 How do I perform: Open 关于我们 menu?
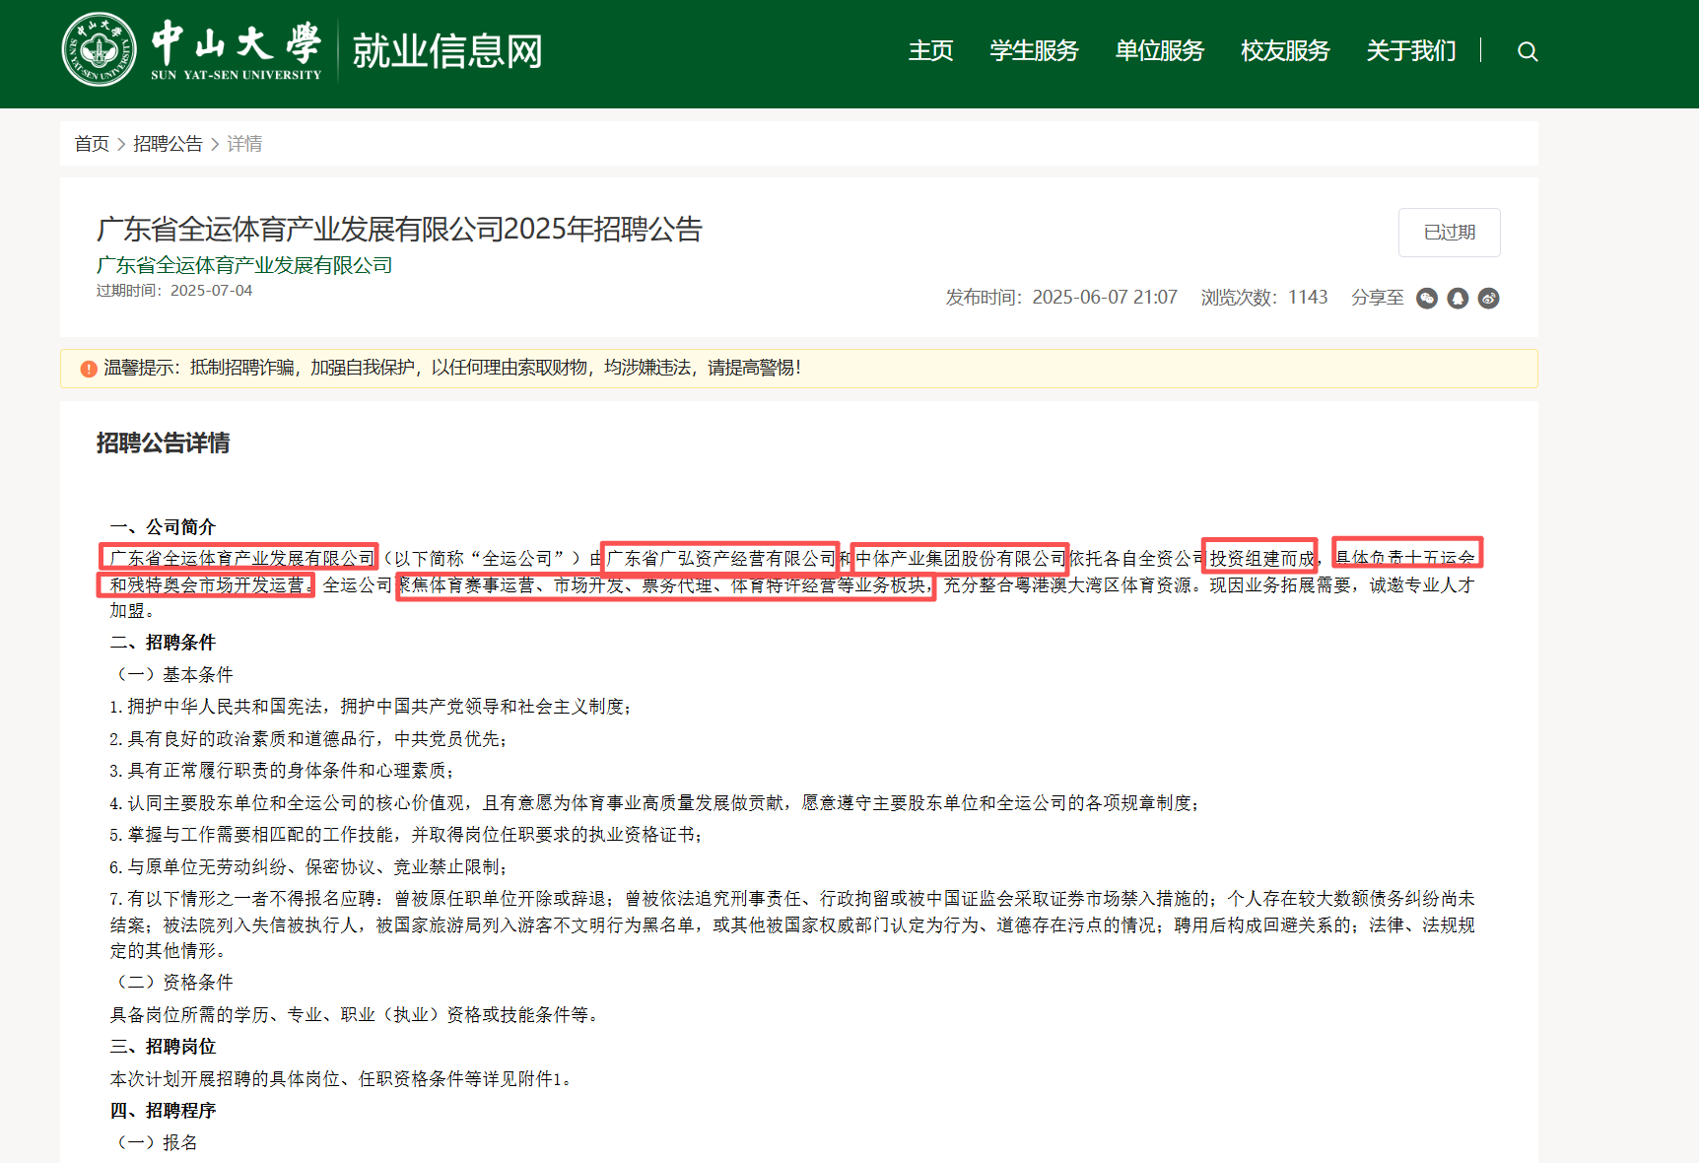tap(1411, 50)
